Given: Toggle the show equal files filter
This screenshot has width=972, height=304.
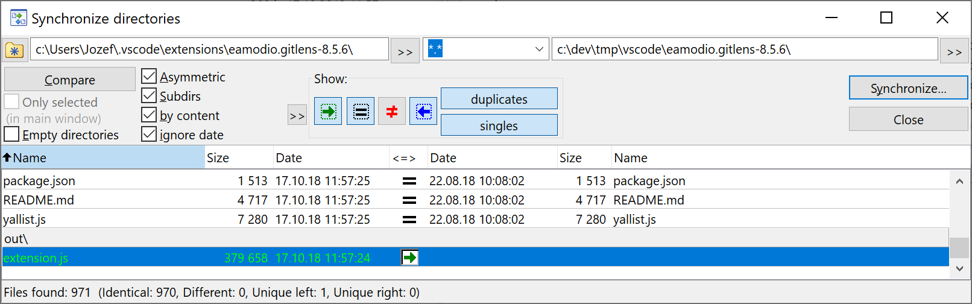Looking at the screenshot, I should coord(361,111).
